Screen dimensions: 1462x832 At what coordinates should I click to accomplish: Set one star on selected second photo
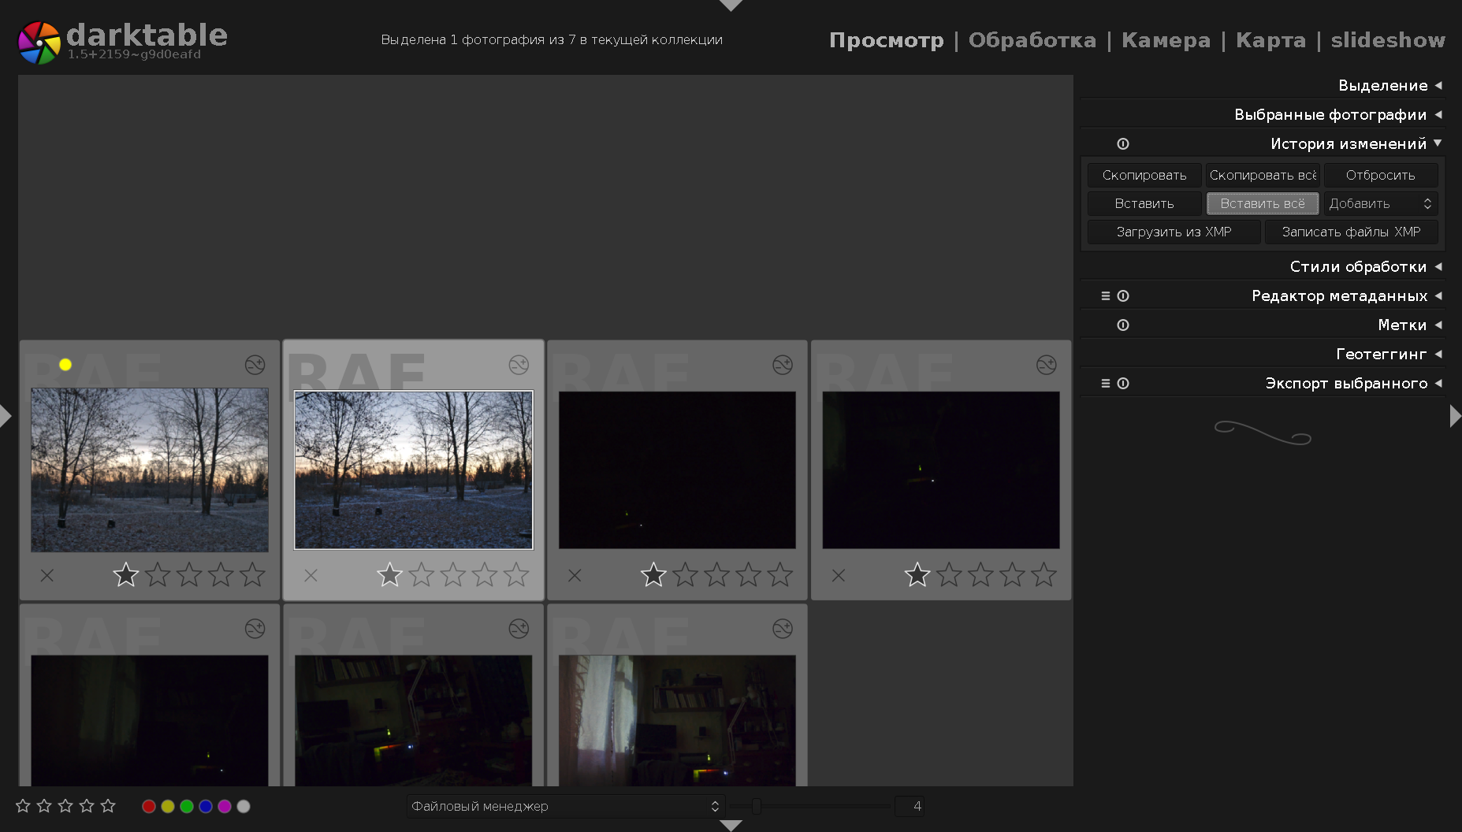point(390,574)
